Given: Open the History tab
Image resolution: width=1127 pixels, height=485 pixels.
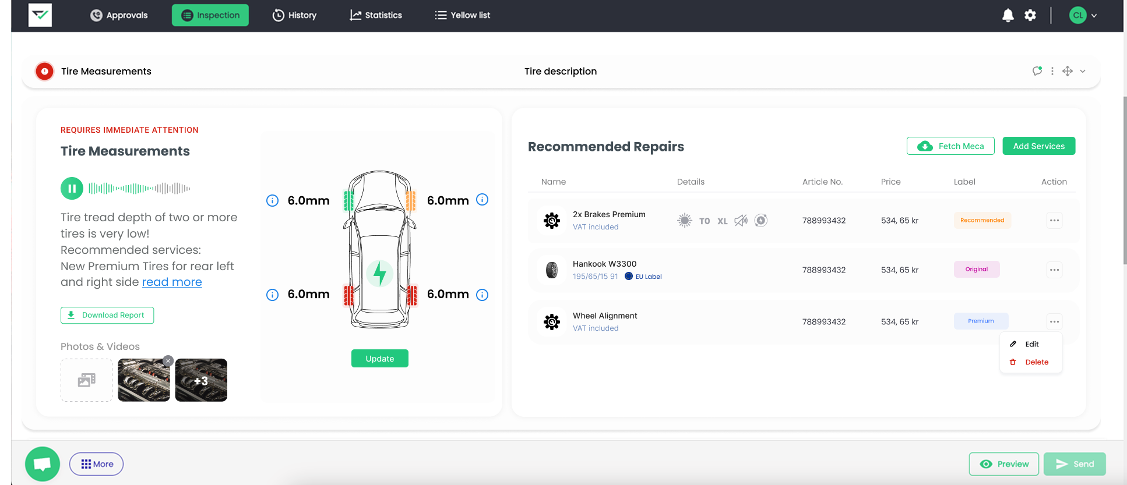Looking at the screenshot, I should click(294, 15).
